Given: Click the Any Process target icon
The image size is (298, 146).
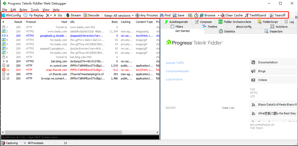Looking at the screenshot, I should [137, 15].
